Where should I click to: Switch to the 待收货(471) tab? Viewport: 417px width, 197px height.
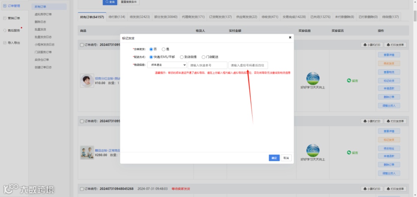(x=270, y=17)
